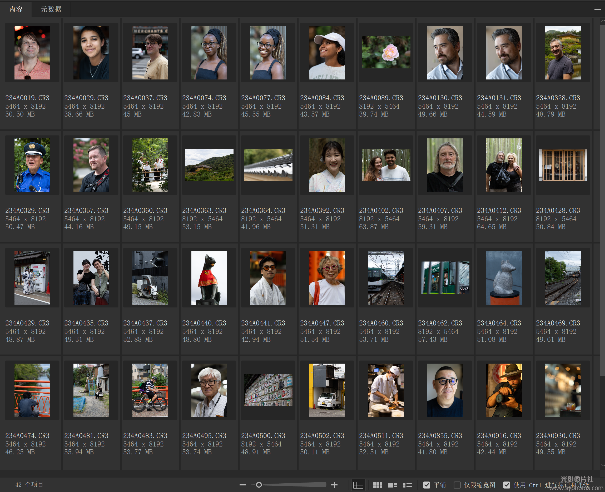Toggle the 使用 Ctrl 进行标记和评级 checkbox
This screenshot has height=492, width=605.
click(x=507, y=485)
